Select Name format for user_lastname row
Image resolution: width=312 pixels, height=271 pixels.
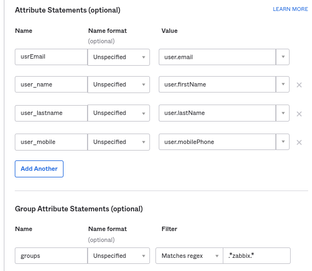point(119,113)
